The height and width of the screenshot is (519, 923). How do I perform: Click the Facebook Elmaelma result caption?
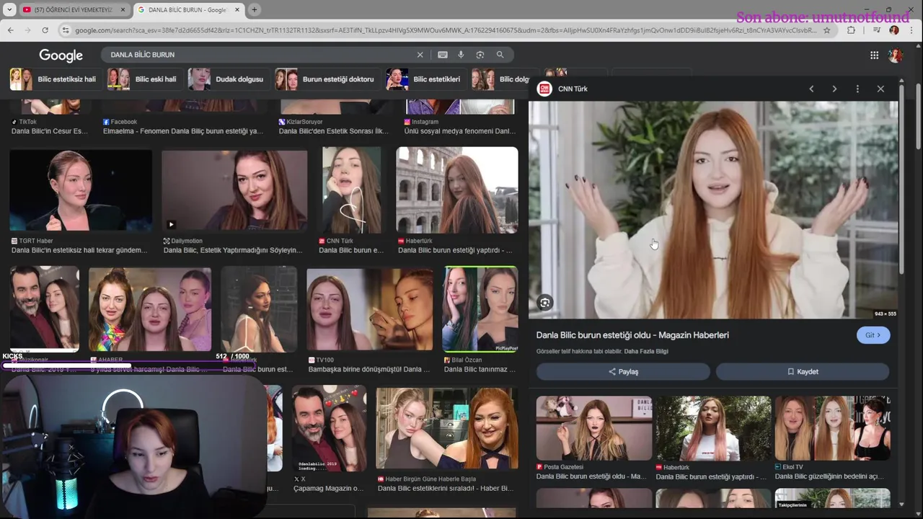point(183,131)
